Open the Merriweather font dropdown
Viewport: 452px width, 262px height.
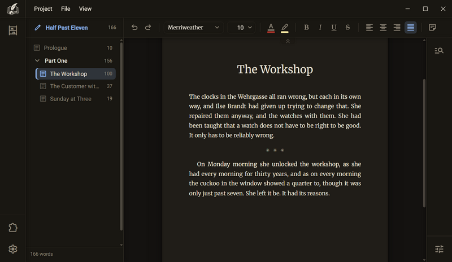click(193, 27)
